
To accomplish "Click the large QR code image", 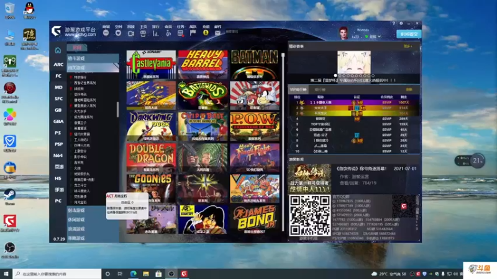I will (x=309, y=215).
